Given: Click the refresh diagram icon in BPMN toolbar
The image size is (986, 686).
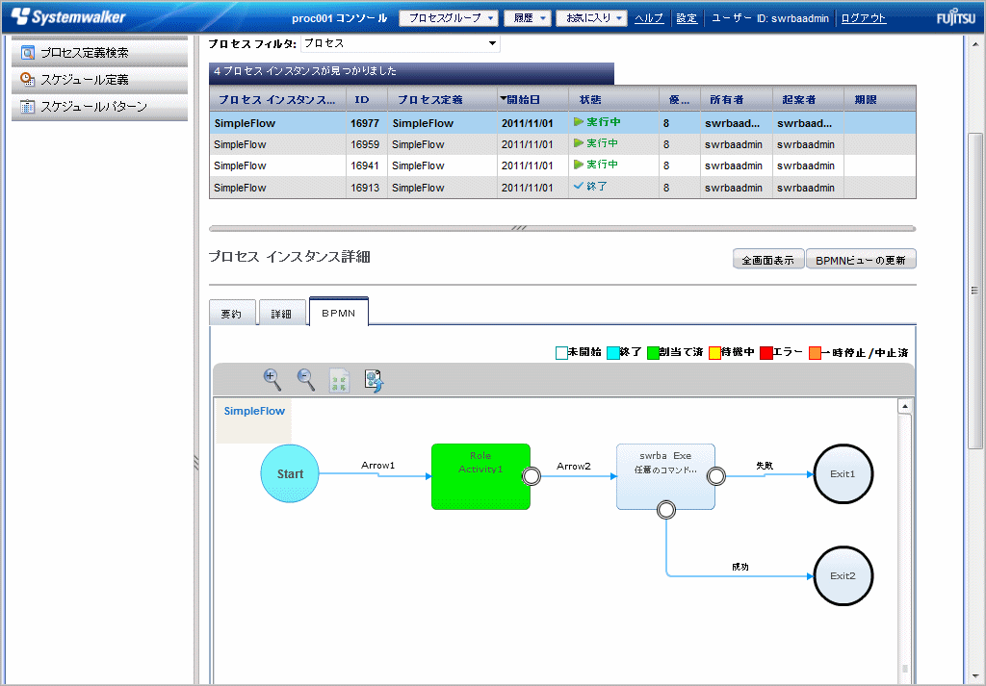Looking at the screenshot, I should click(375, 380).
